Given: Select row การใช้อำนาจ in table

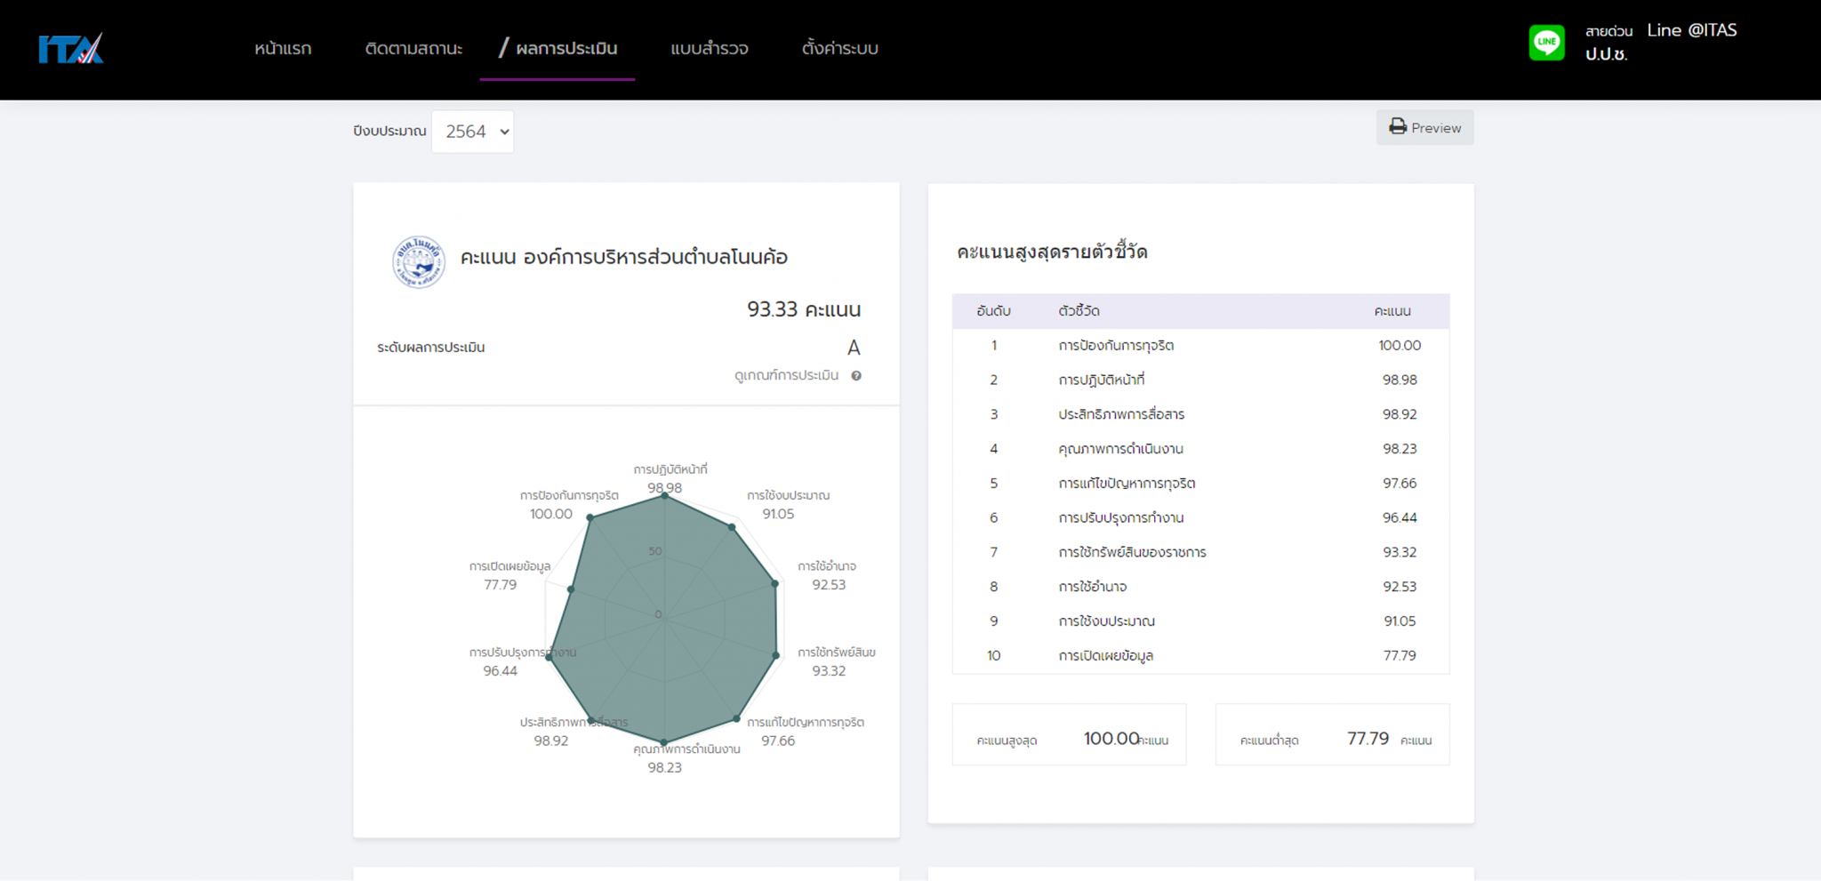Looking at the screenshot, I should [1200, 587].
